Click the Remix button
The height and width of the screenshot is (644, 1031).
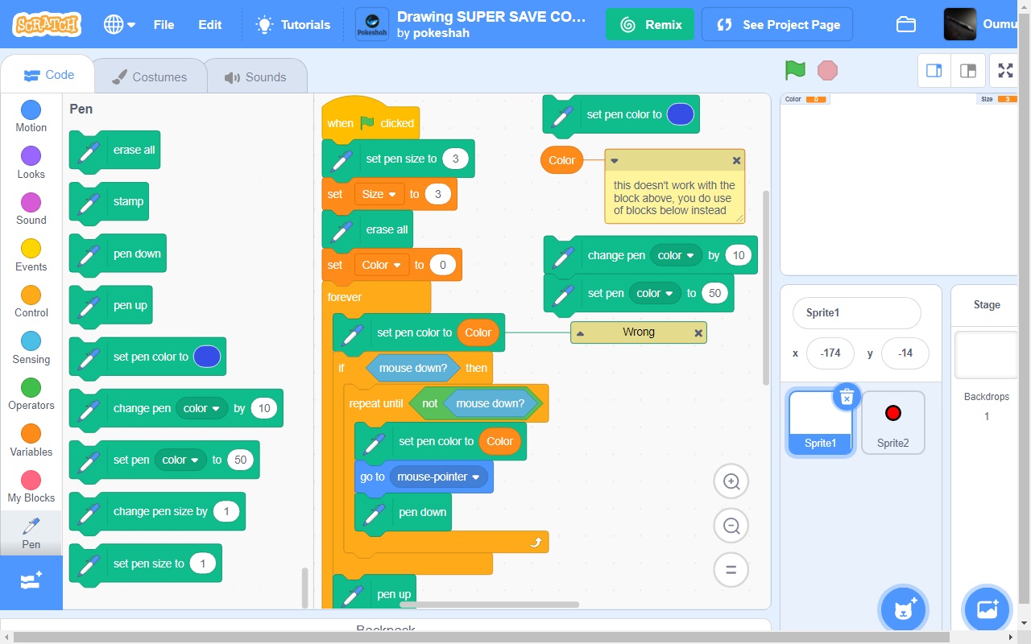(650, 24)
